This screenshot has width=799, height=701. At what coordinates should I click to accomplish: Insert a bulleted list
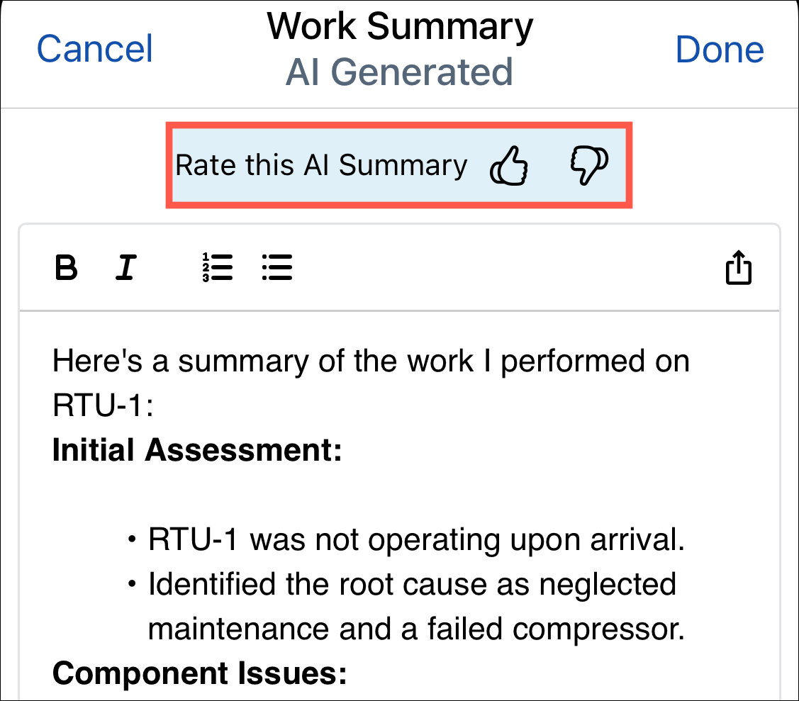coord(277,268)
